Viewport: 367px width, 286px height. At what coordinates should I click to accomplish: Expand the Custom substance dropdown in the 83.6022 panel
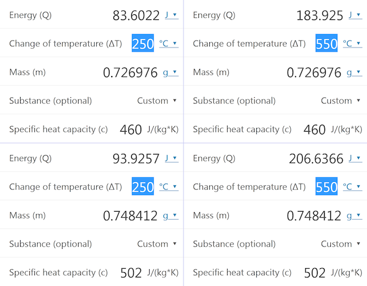157,101
